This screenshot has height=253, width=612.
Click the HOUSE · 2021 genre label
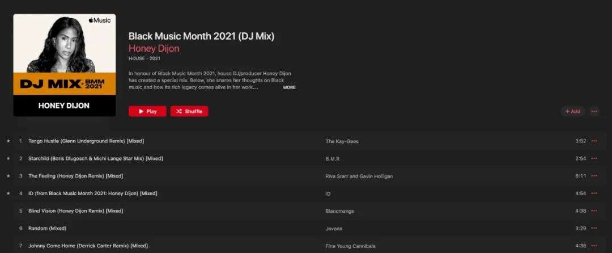[x=144, y=58]
